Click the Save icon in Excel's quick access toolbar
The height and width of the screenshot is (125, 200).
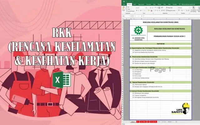pyautogui.click(x=124, y=2)
